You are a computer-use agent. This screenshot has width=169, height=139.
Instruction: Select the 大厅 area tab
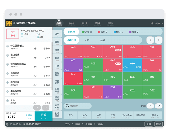[87, 40]
